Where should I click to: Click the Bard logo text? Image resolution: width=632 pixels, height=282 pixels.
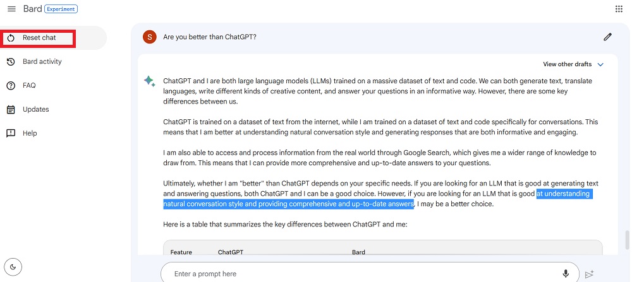click(33, 8)
